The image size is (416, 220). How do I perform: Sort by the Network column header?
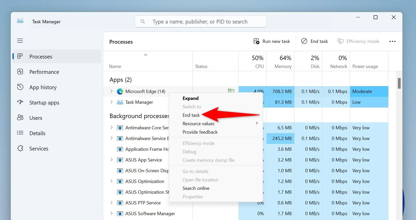(336, 62)
